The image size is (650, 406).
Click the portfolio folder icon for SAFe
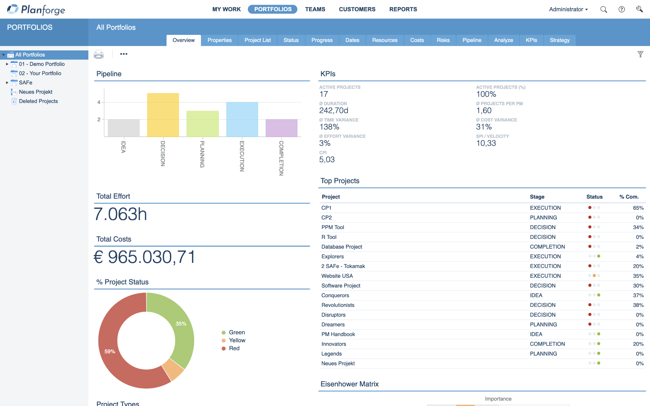[13, 83]
